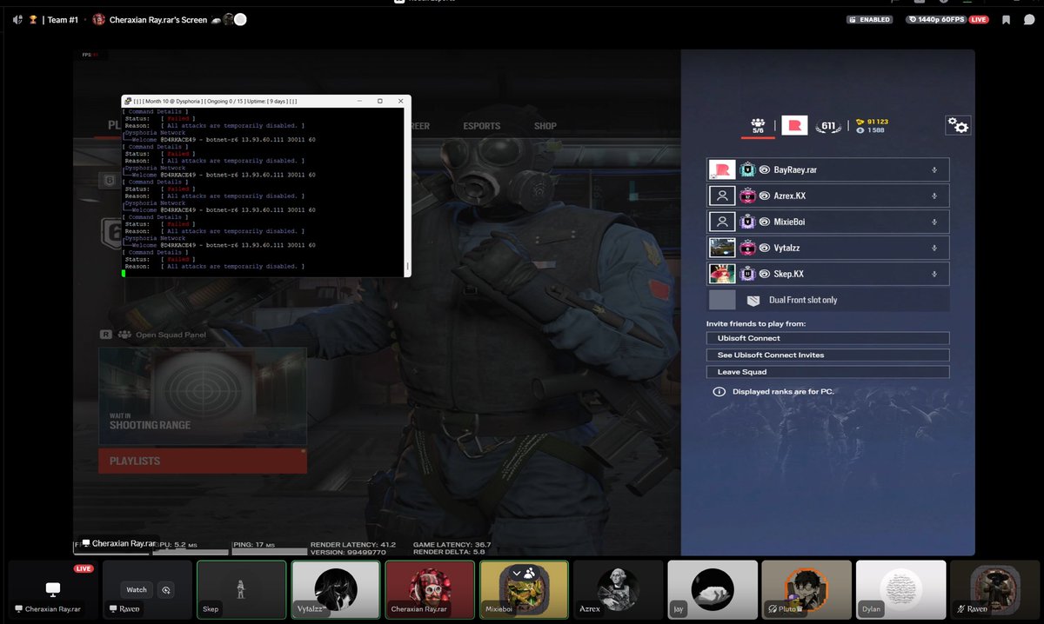The width and height of the screenshot is (1044, 624).
Task: Click Watch button on Raven stream tile
Action: pyautogui.click(x=137, y=589)
